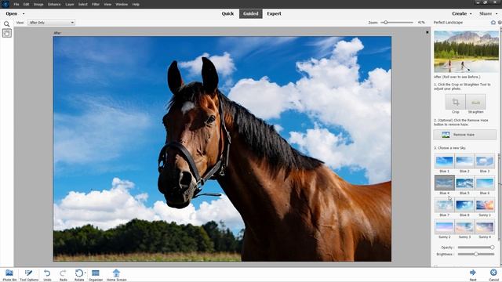The image size is (502, 282).
Task: Open Tool Options panel
Action: click(29, 275)
